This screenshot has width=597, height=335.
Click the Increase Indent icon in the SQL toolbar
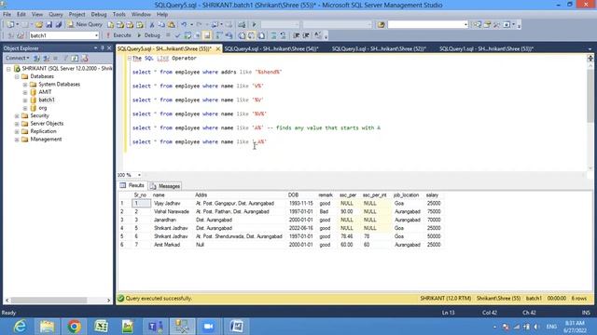pos(306,35)
